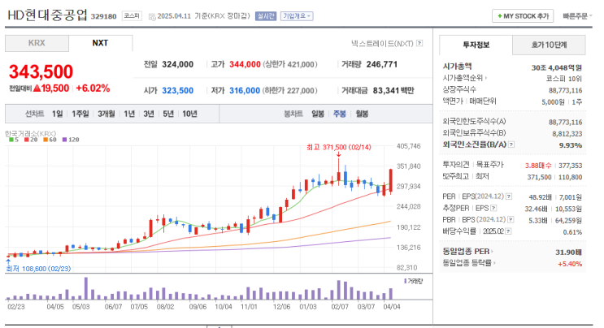Select 3년 line chart period
The image size is (604, 328).
coord(149,114)
